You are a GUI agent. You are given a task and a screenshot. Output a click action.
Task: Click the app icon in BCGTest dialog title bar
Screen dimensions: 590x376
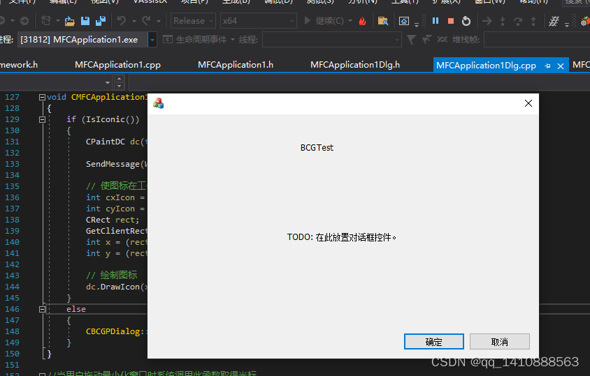[x=159, y=103]
